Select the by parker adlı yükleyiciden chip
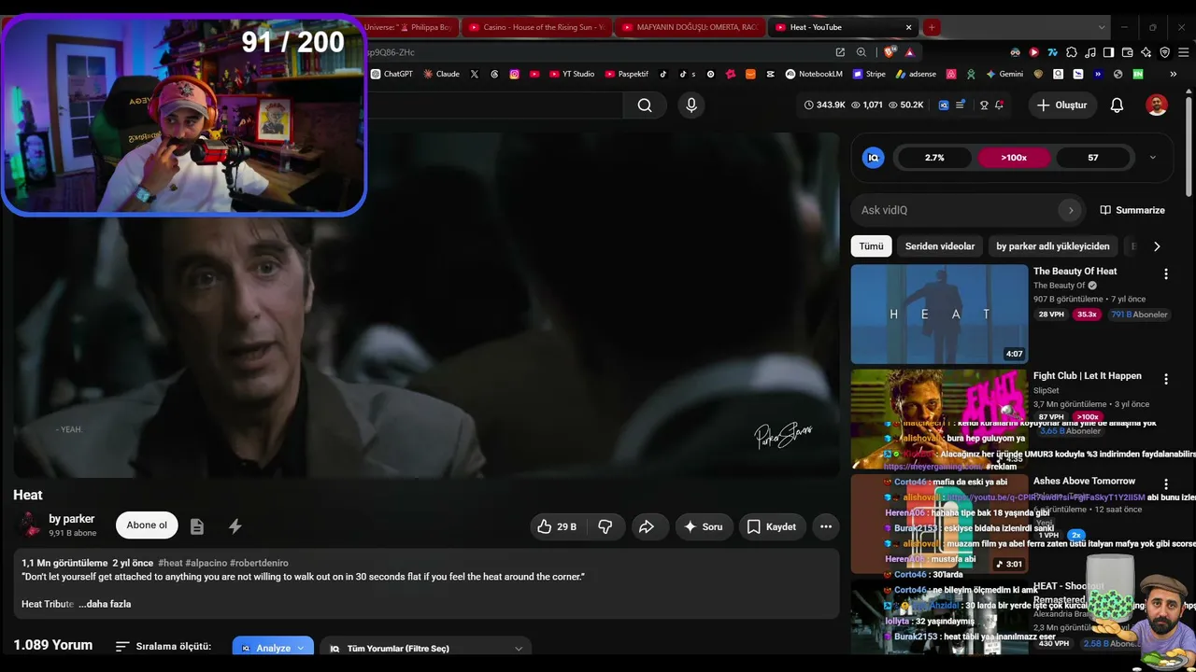The image size is (1196, 672). [1053, 246]
